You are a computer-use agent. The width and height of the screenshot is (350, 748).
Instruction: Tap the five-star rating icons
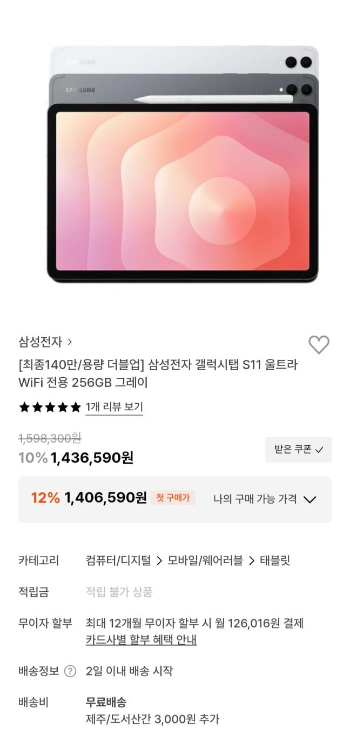(x=50, y=407)
